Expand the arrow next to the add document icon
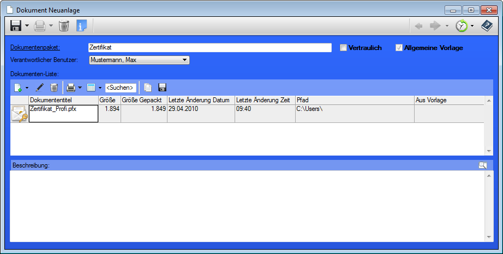 pos(27,88)
